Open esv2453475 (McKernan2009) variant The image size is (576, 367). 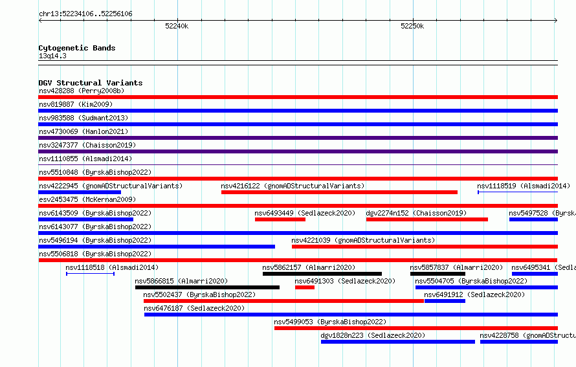click(x=87, y=199)
